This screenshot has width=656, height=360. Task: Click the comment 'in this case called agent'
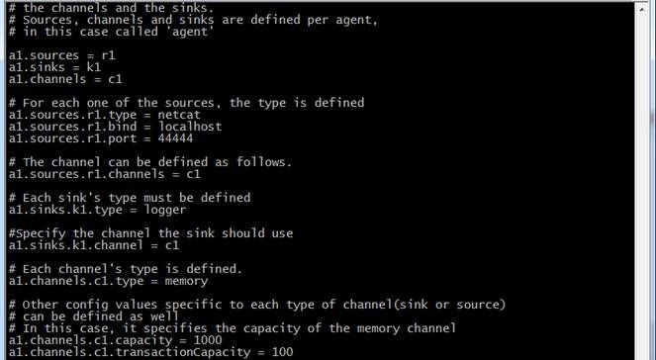(x=119, y=32)
